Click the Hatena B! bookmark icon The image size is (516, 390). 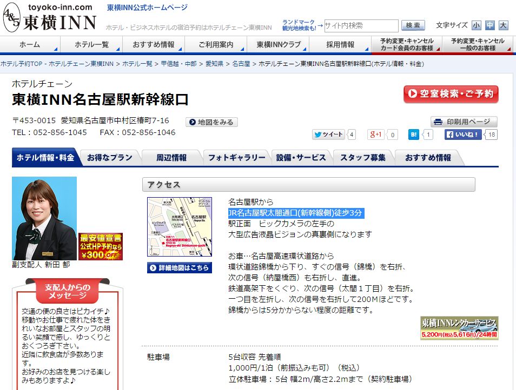[414, 135]
